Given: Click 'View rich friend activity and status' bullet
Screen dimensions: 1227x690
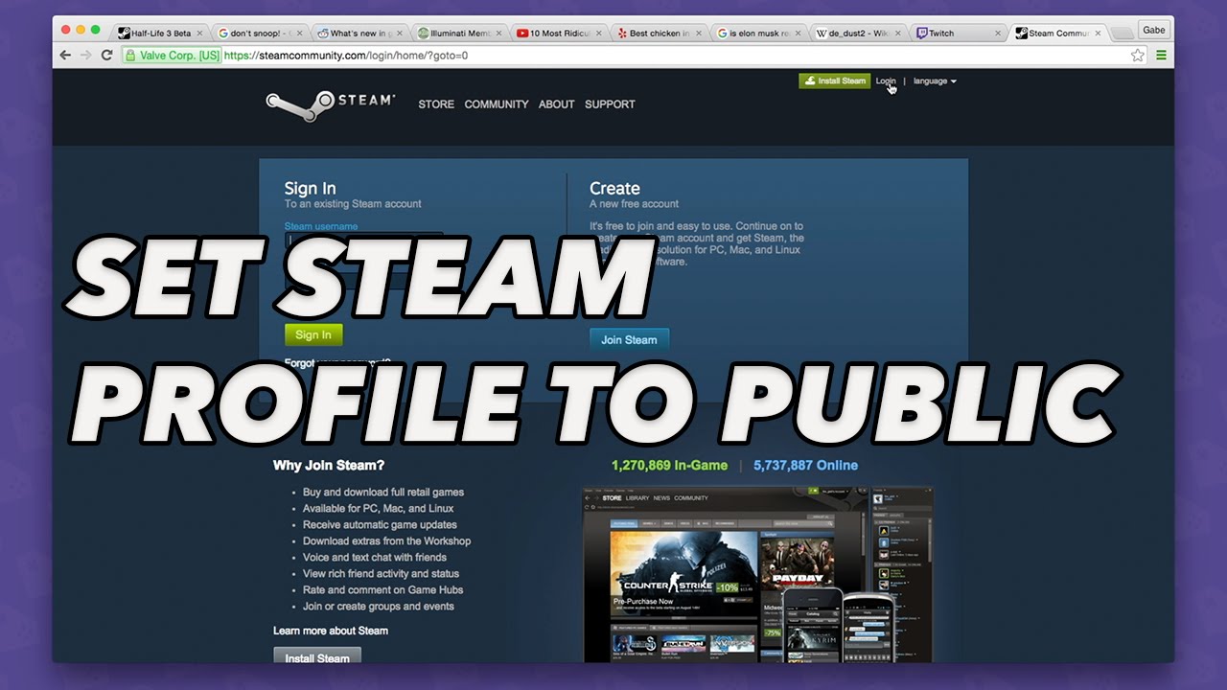Looking at the screenshot, I should tap(381, 574).
